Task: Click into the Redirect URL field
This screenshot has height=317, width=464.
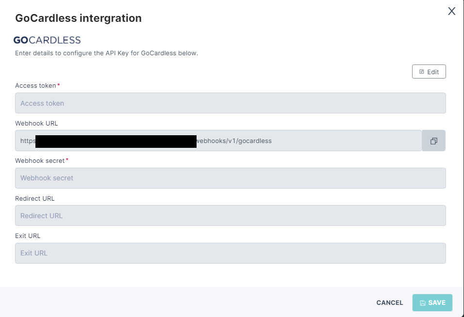Action: (231, 216)
